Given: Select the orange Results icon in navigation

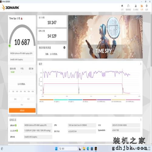Looking at the screenshot, I should pos(142,6).
